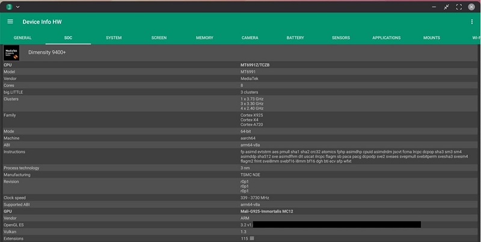The image size is (481, 242).
Task: Click the Model value MT6991
Action: (248, 71)
